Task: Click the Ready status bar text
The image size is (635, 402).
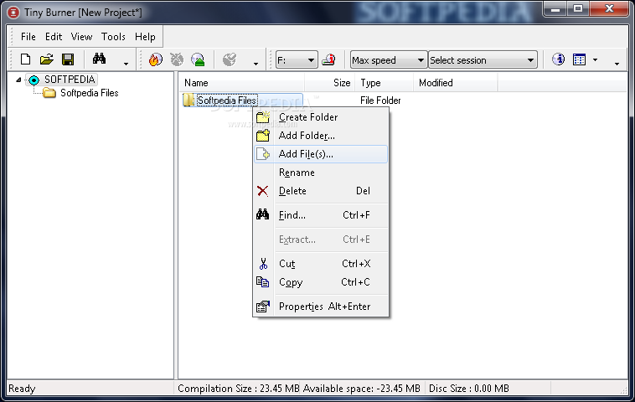Action: (22, 389)
